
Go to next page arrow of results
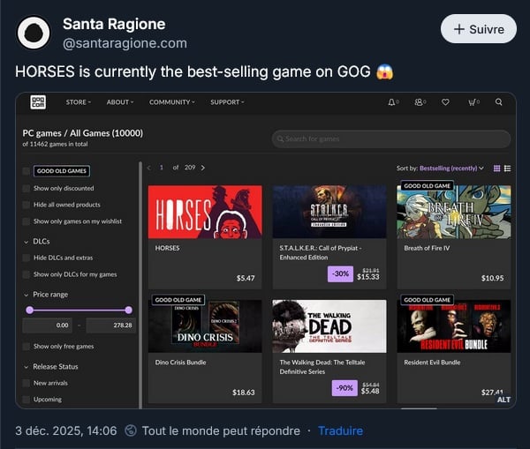203,168
